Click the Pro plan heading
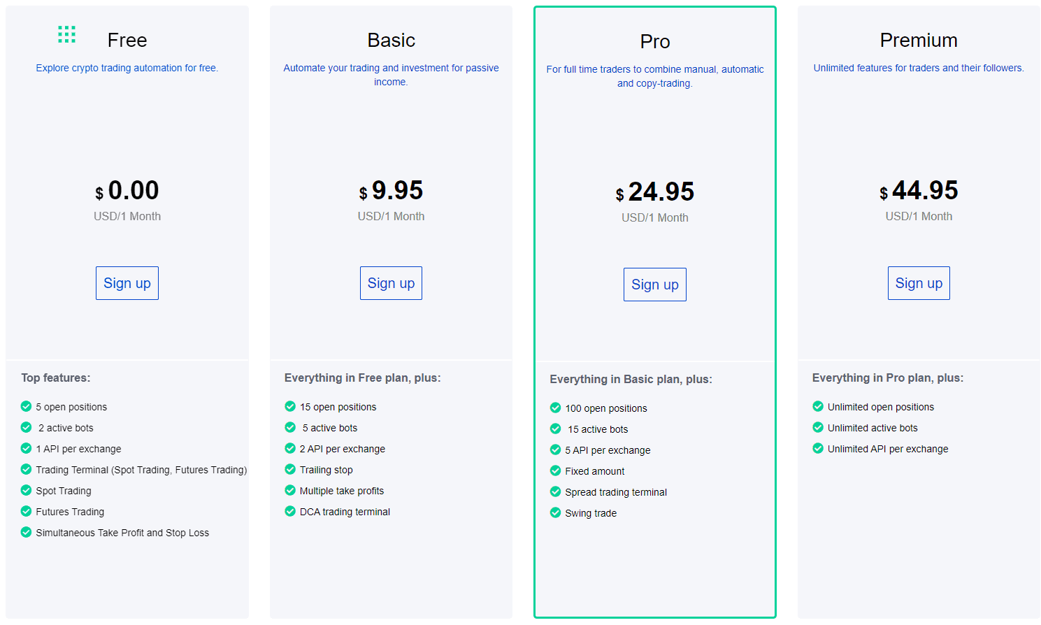The width and height of the screenshot is (1041, 625). [x=655, y=42]
